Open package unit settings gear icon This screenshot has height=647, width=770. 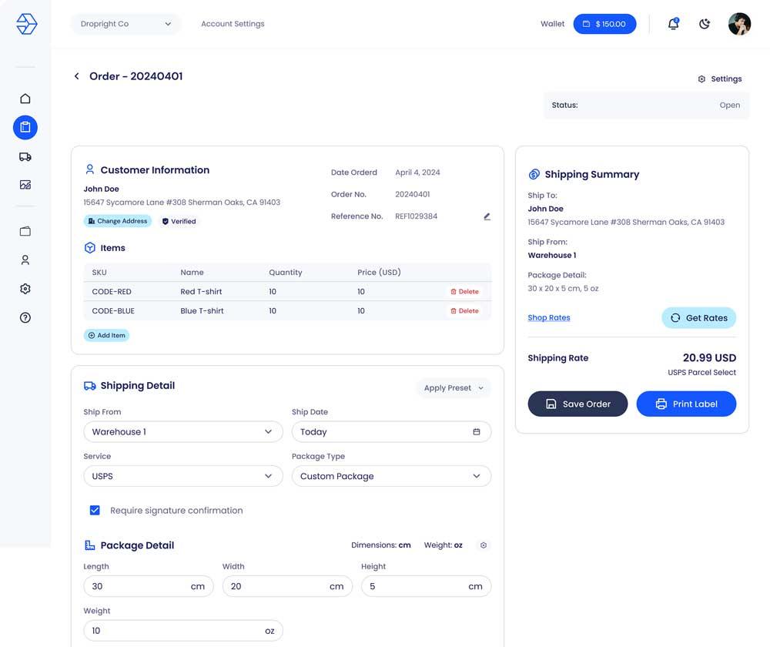tap(484, 545)
